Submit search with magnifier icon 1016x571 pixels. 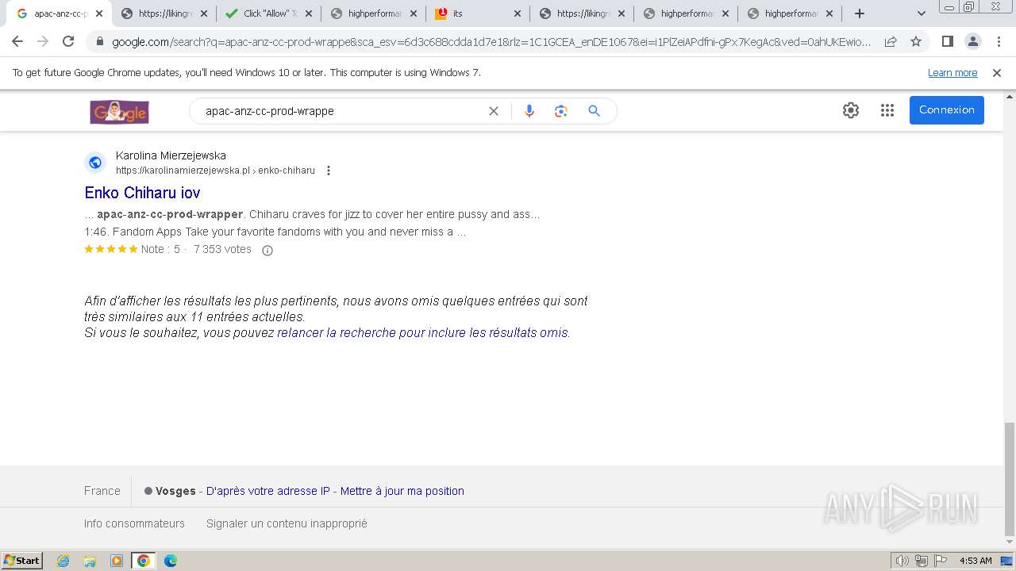pyautogui.click(x=594, y=111)
